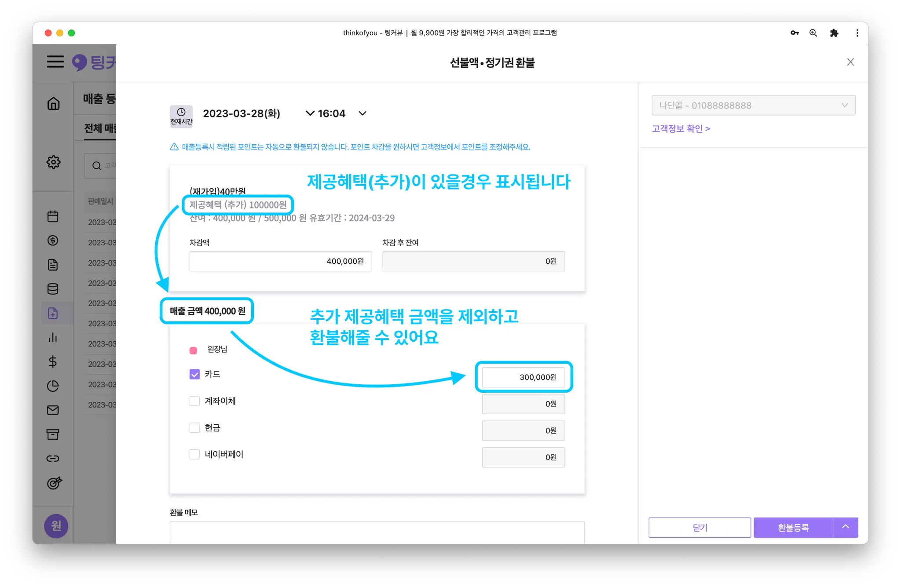Enable the 네이버페이 checkbox
Viewport: 901px width, 587px height.
(x=194, y=454)
